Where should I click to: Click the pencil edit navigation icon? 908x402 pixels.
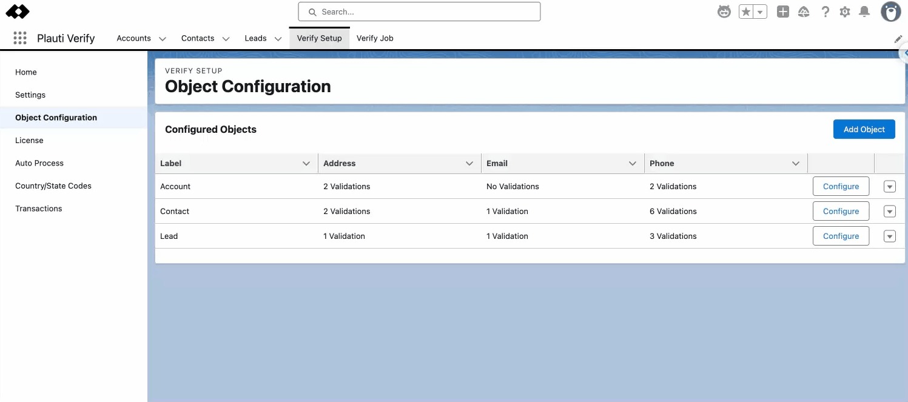[x=898, y=39]
